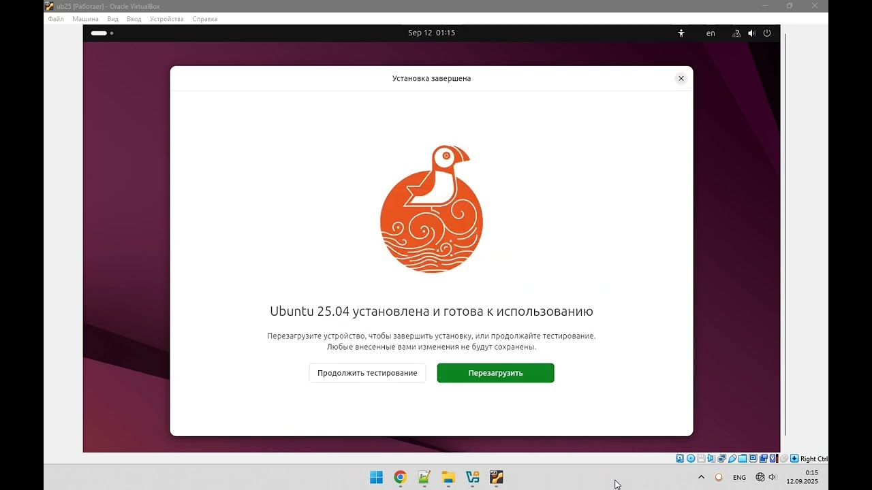This screenshot has width=872, height=490.
Task: Click VirtualBox floppy disk indicator
Action: click(701, 459)
